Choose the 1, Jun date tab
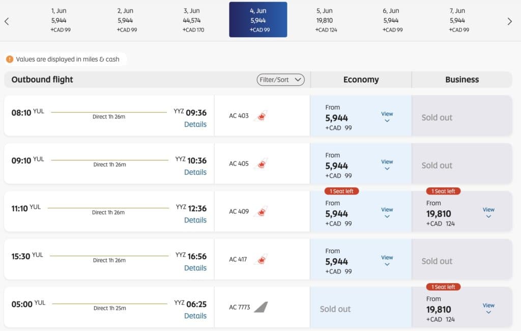 pos(60,20)
